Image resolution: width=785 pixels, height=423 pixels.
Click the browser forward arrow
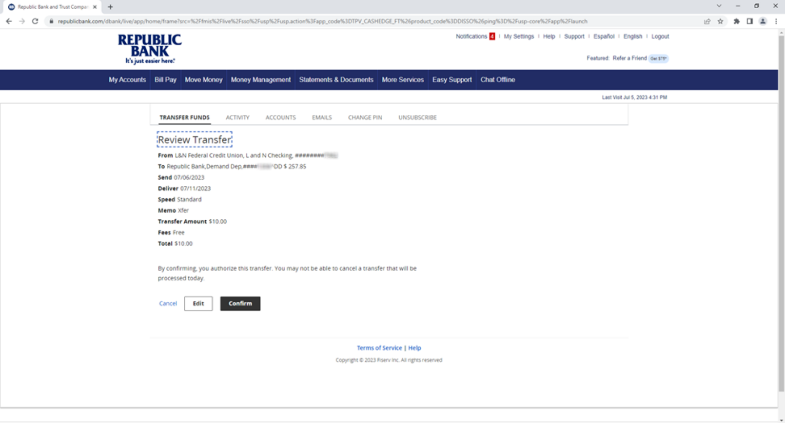(22, 21)
